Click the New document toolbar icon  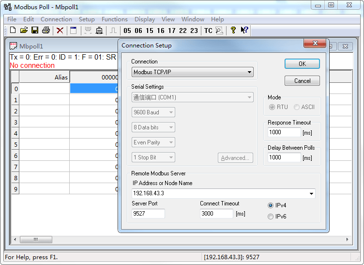pyautogui.click(x=13, y=30)
